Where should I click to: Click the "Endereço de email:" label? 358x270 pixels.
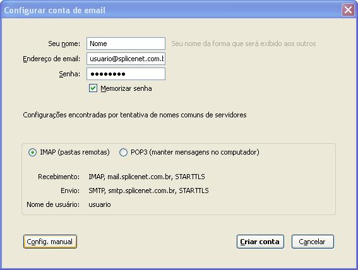click(x=52, y=59)
